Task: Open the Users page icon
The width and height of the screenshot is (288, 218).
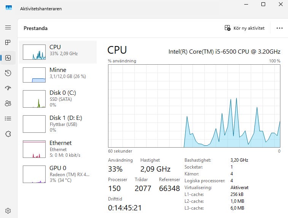Action: [8, 103]
